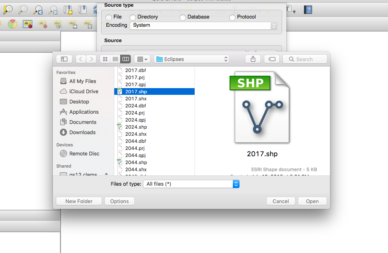The height and width of the screenshot is (253, 388).
Task: Select the file 2044.shp
Action: click(x=154, y=163)
